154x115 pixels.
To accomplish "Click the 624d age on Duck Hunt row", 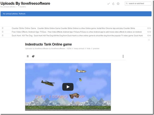I will (149, 36).
